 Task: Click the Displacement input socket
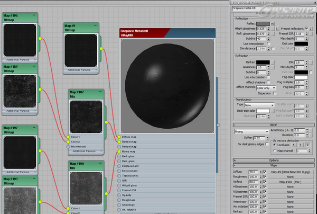(119, 166)
